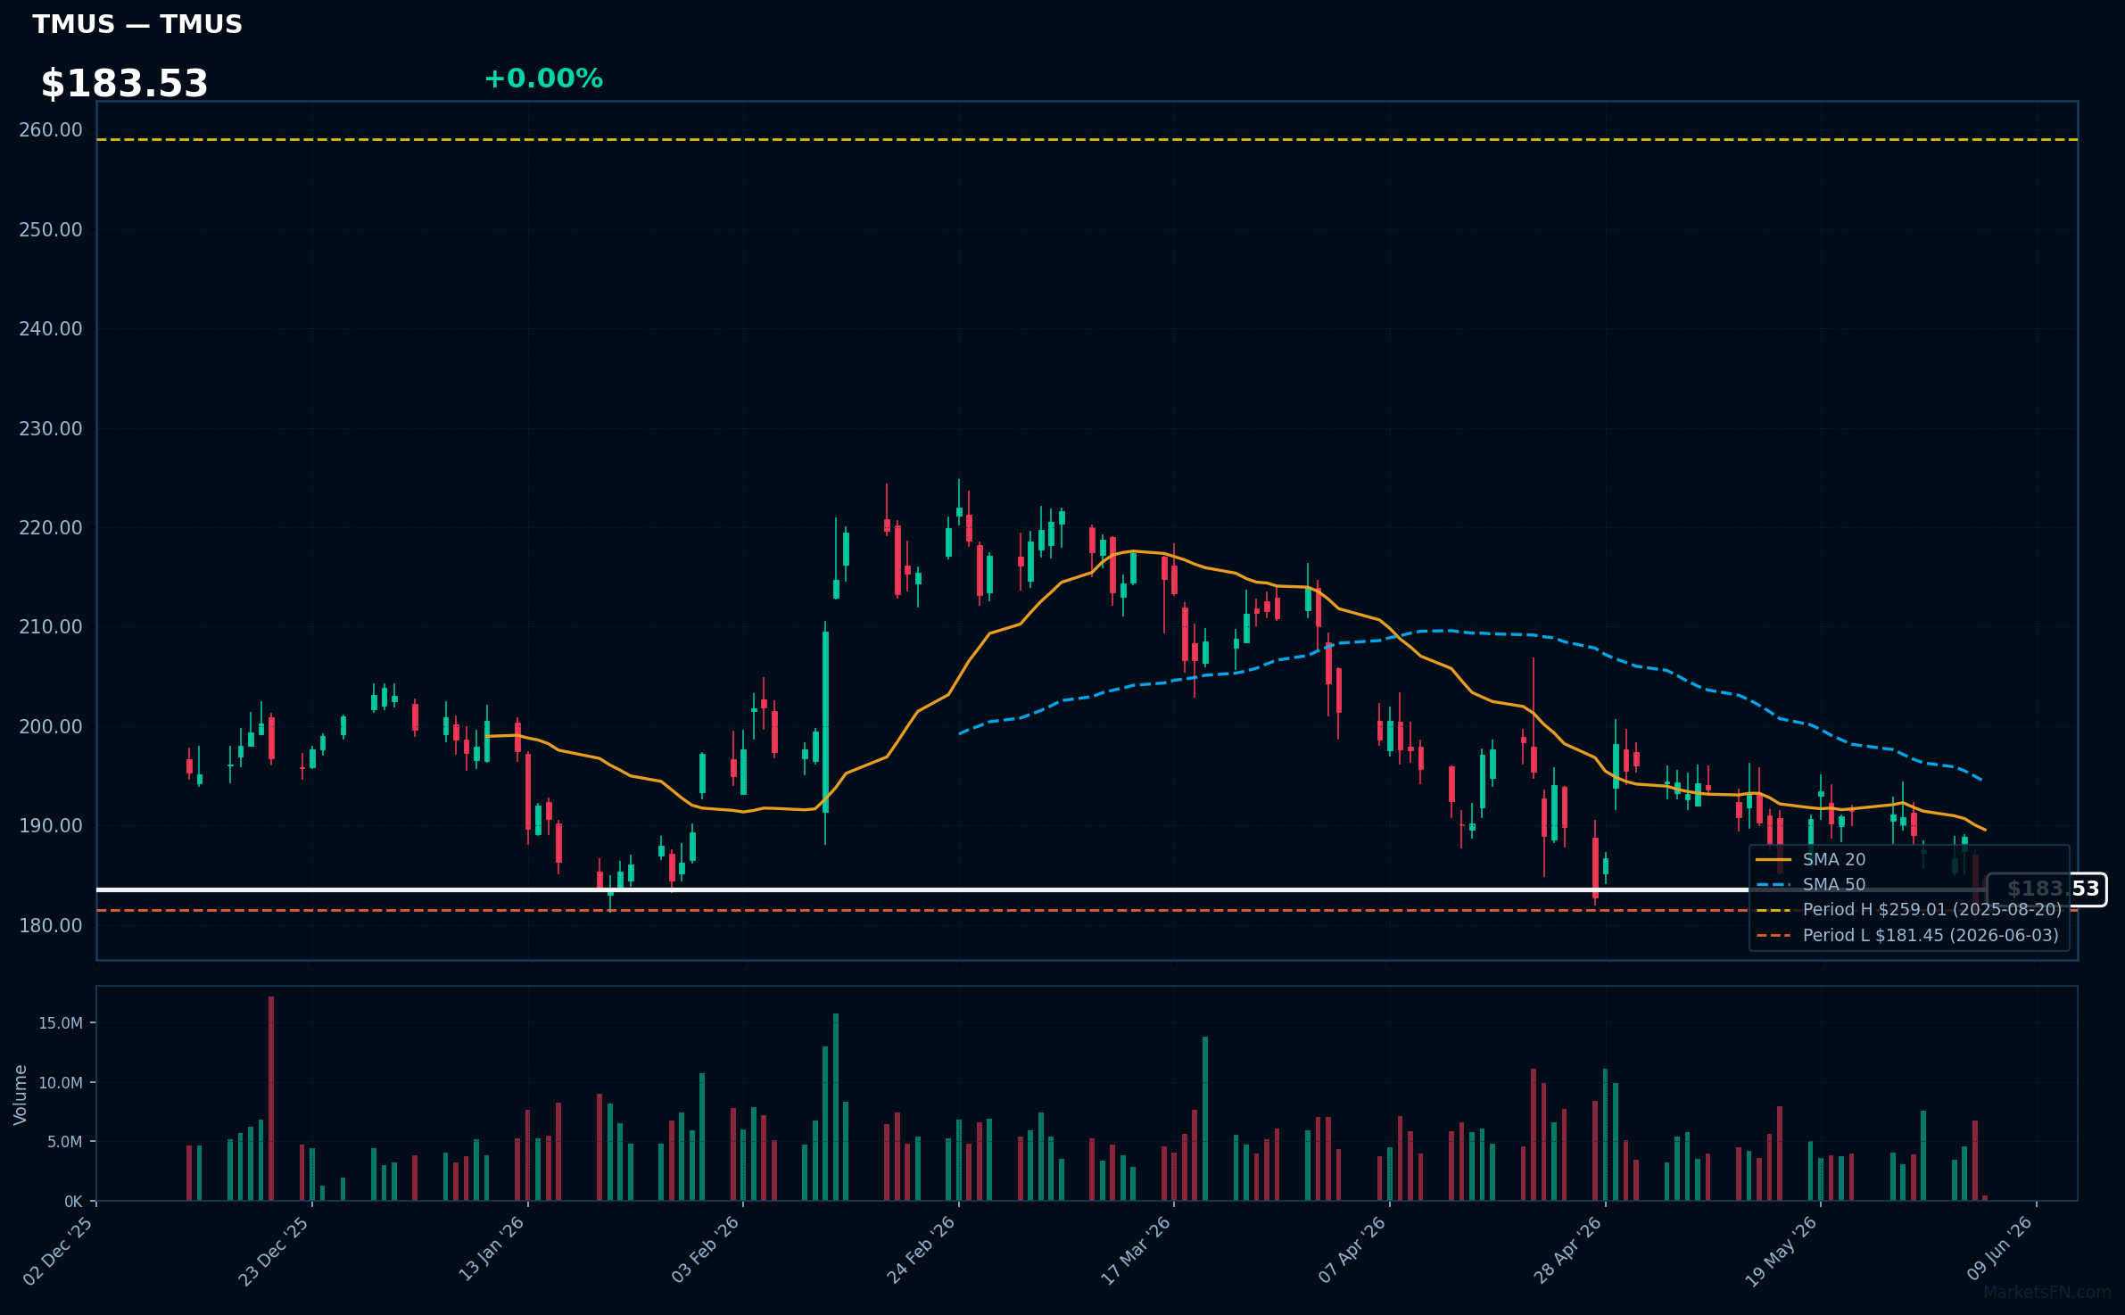Click the yellow dashed period high line

click(x=1087, y=139)
